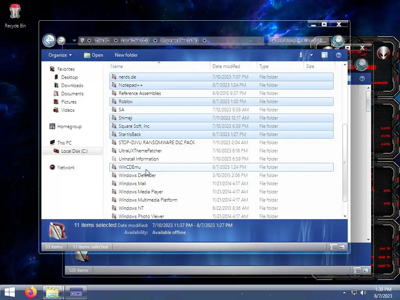Click the SA folder icon
The image size is (400, 300).
coord(114,109)
